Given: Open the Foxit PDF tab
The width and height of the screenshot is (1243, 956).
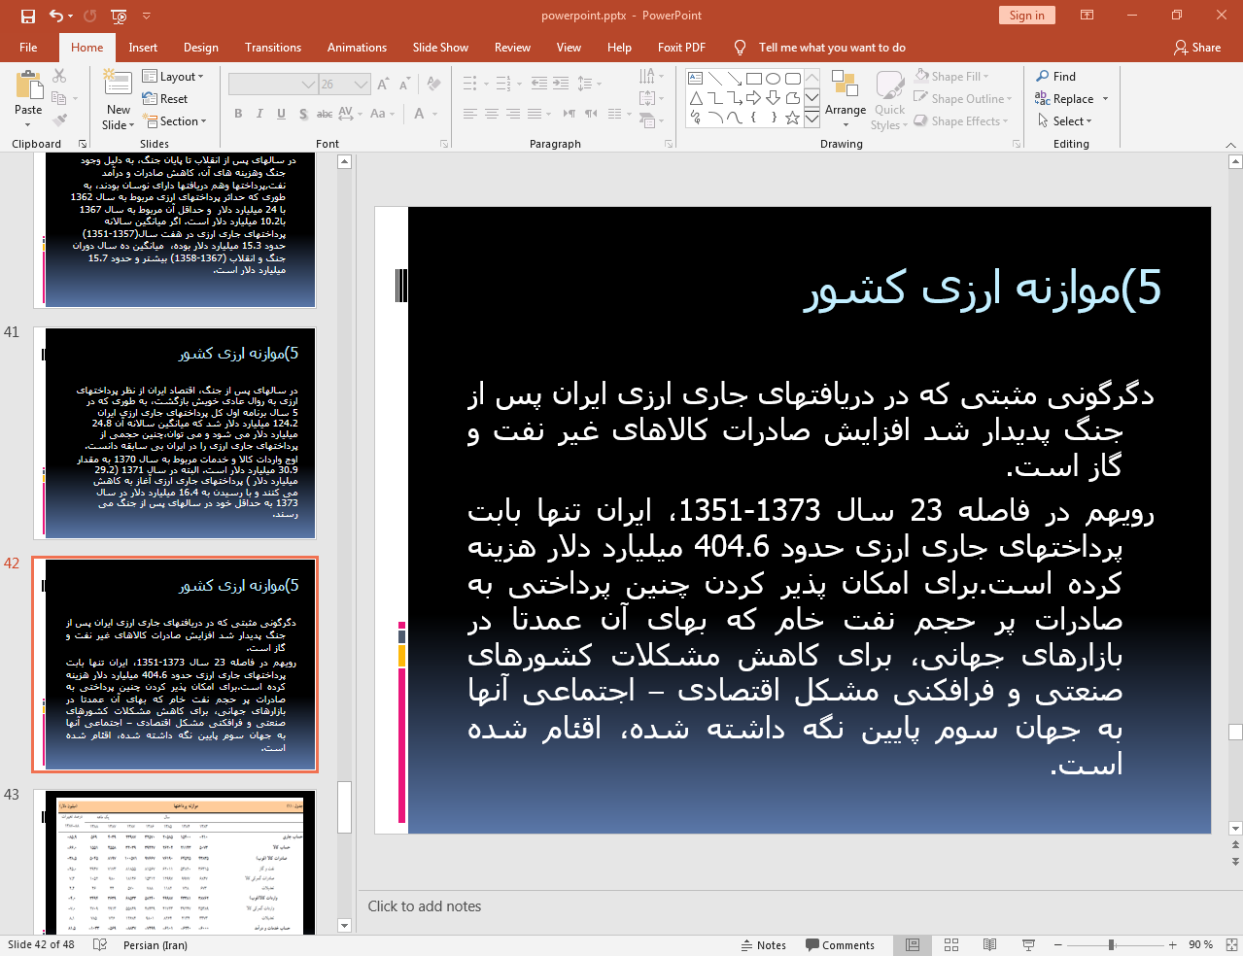Looking at the screenshot, I should coord(681,48).
